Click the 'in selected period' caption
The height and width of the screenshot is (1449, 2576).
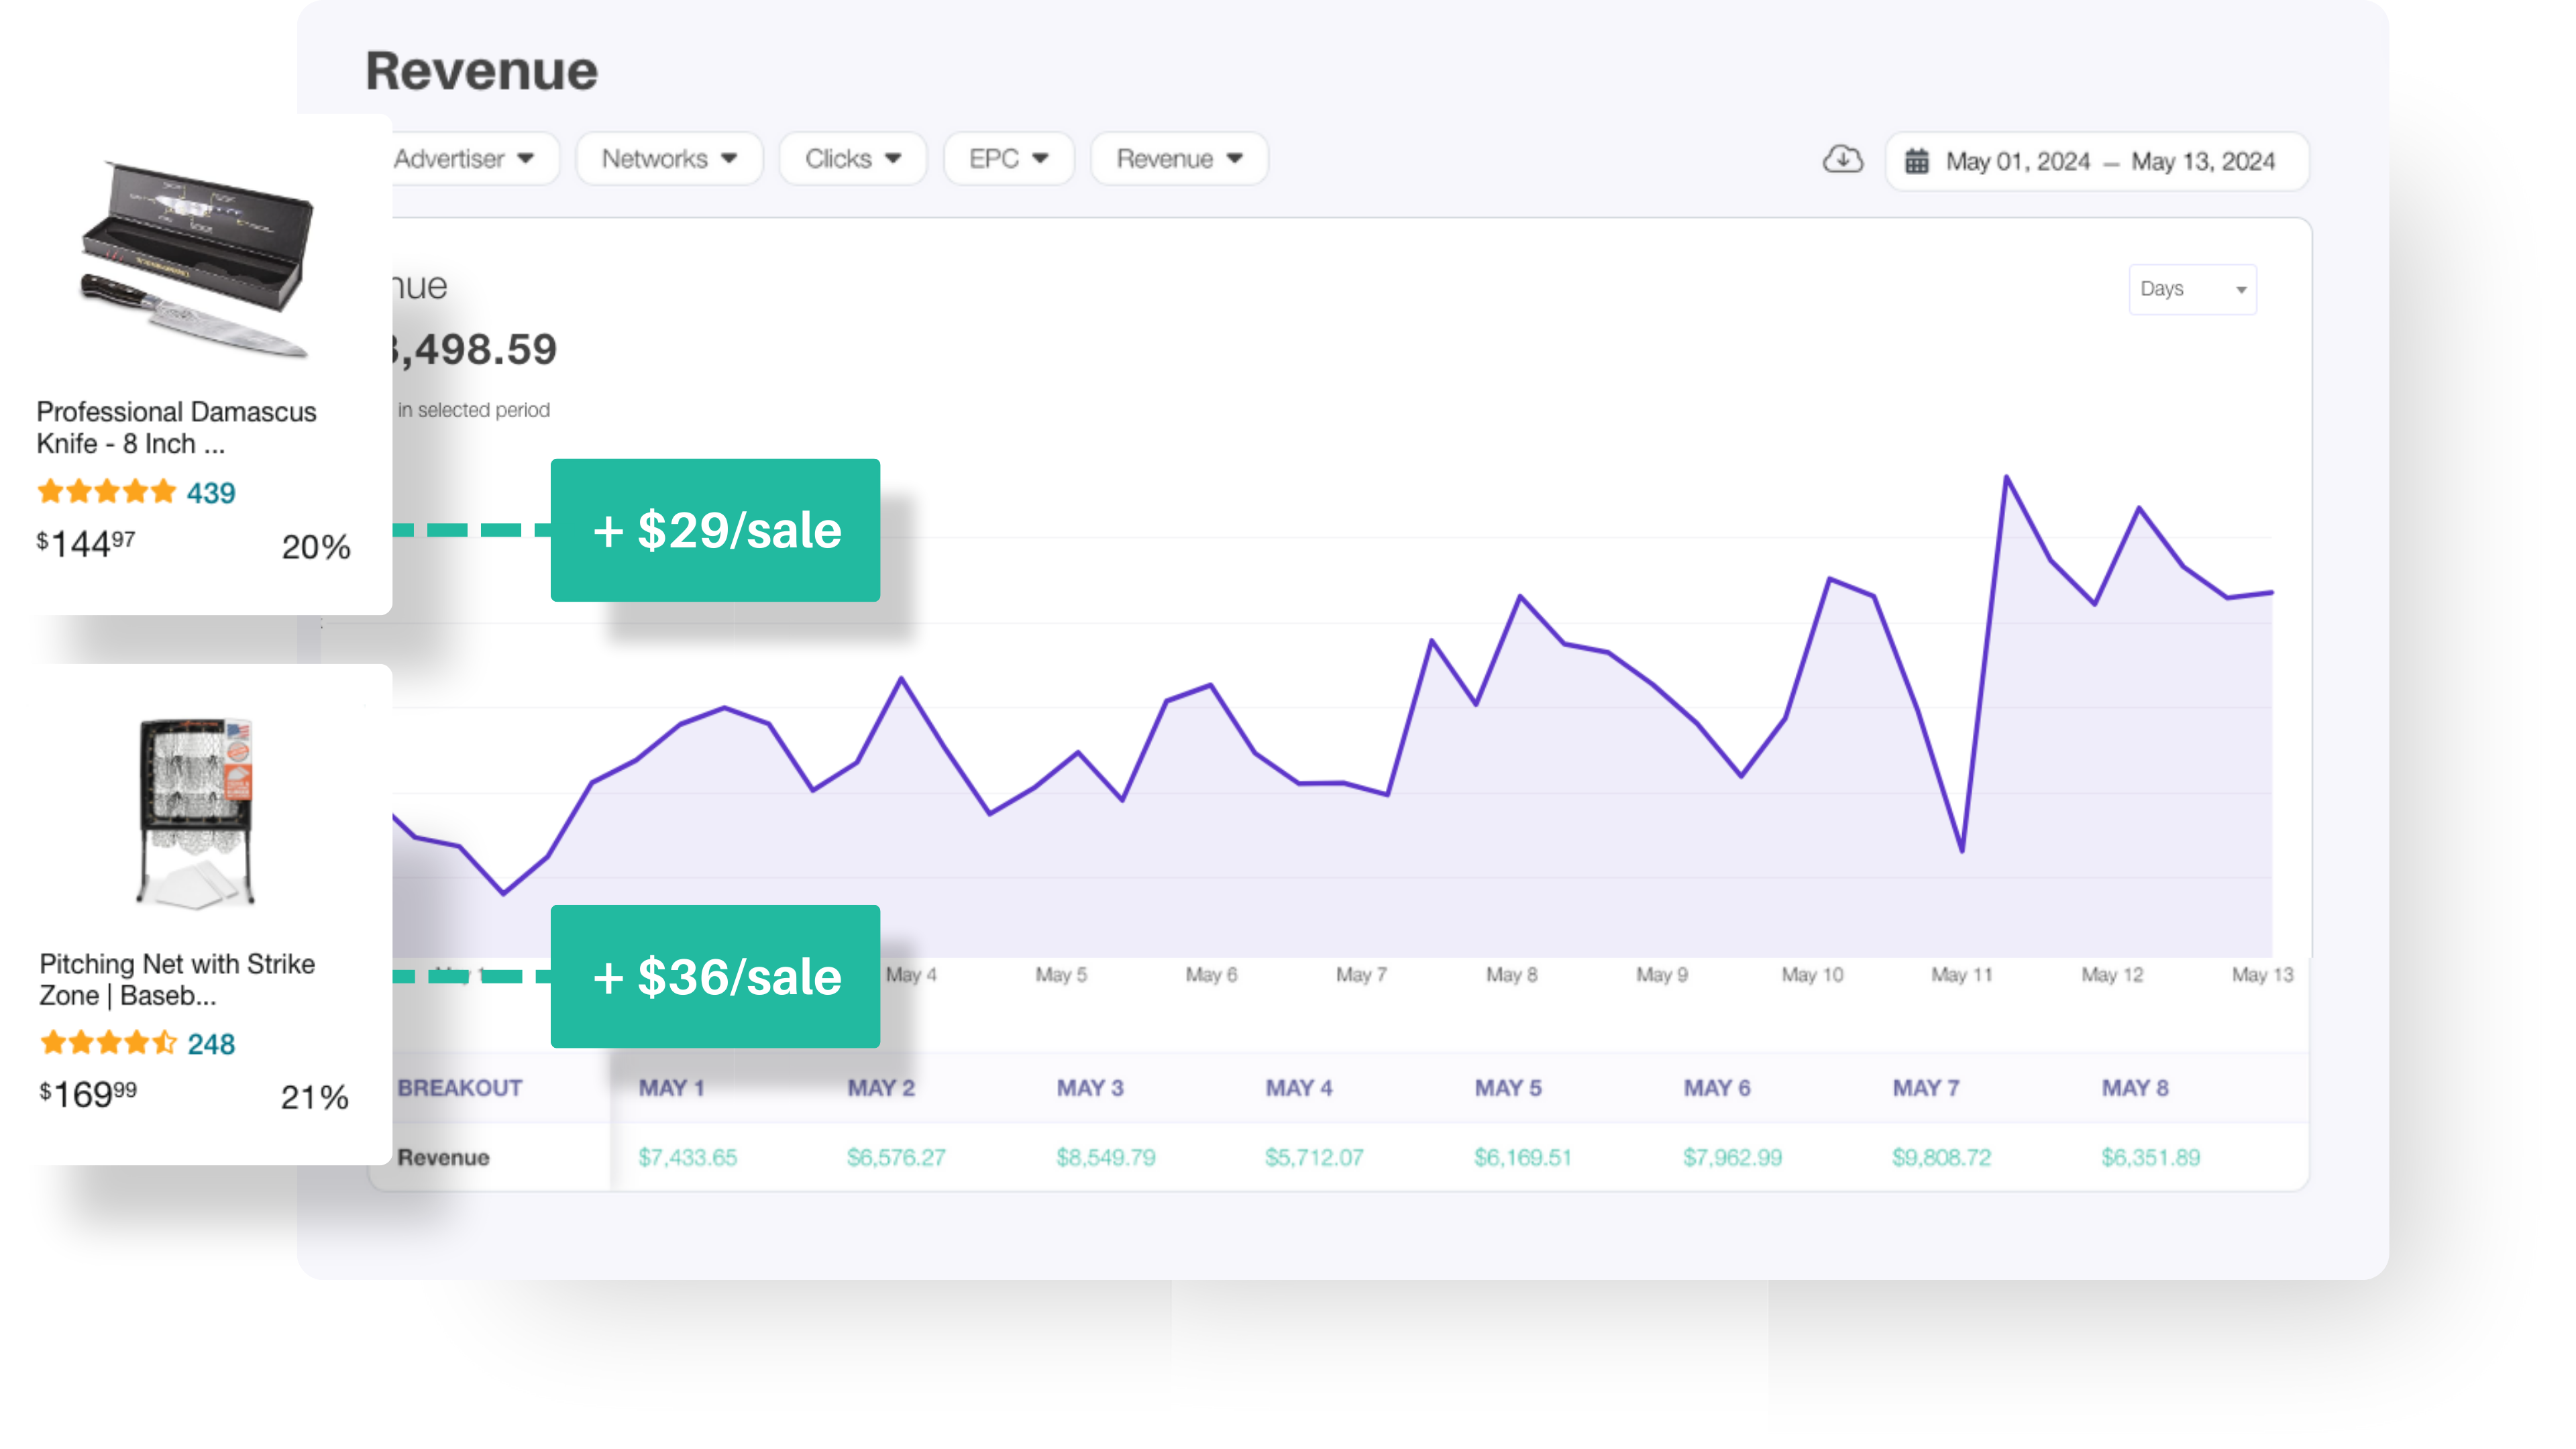pyautogui.click(x=474, y=410)
